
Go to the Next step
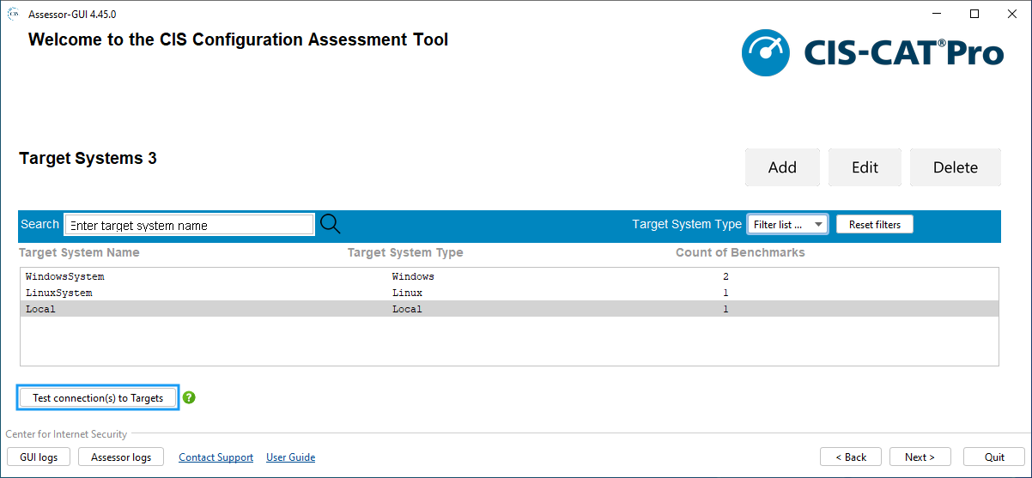tap(920, 457)
